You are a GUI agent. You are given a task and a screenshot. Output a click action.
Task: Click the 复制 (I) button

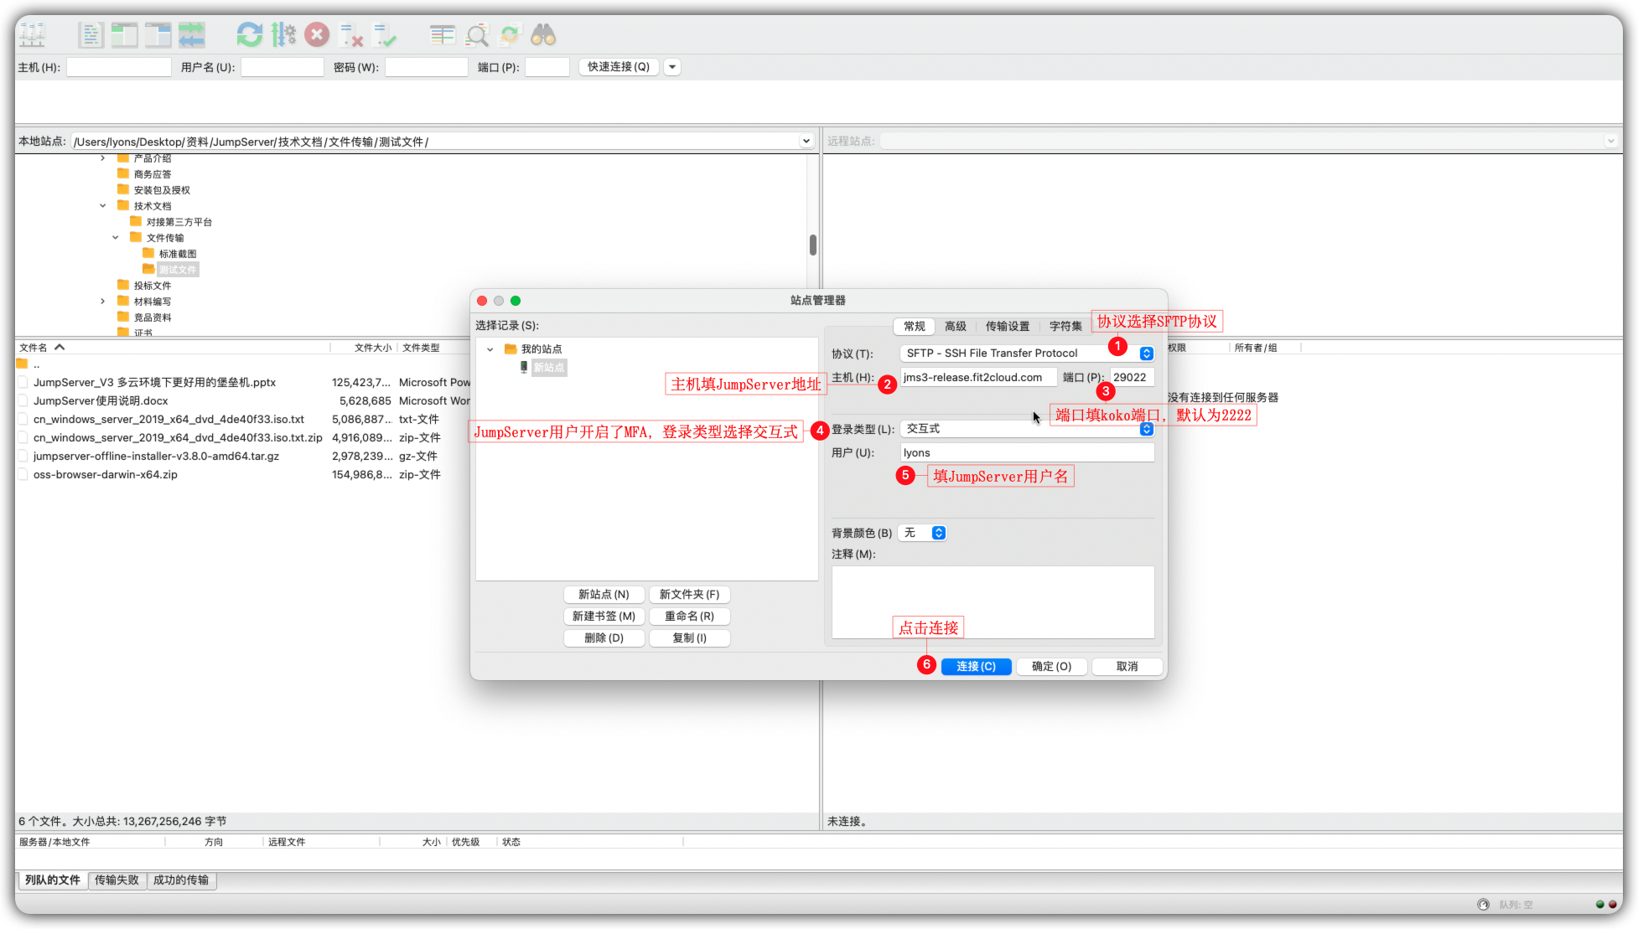coord(689,638)
